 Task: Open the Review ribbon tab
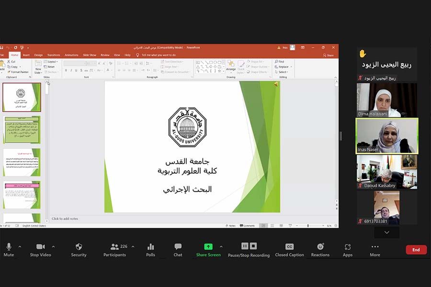105,55
